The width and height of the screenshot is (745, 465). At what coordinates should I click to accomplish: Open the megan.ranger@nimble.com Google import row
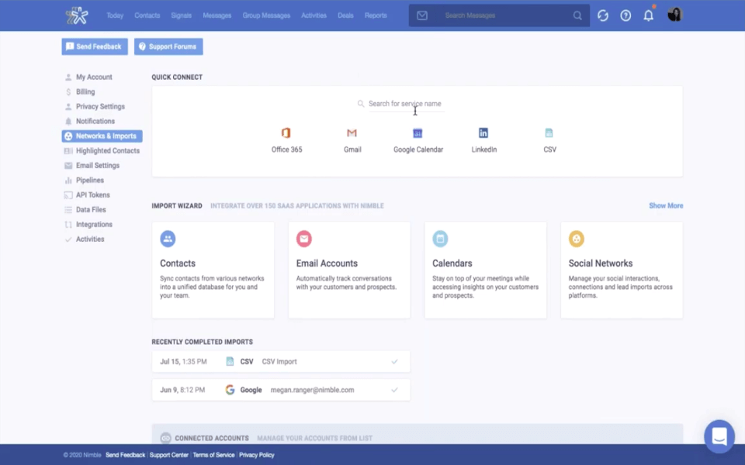(x=281, y=390)
